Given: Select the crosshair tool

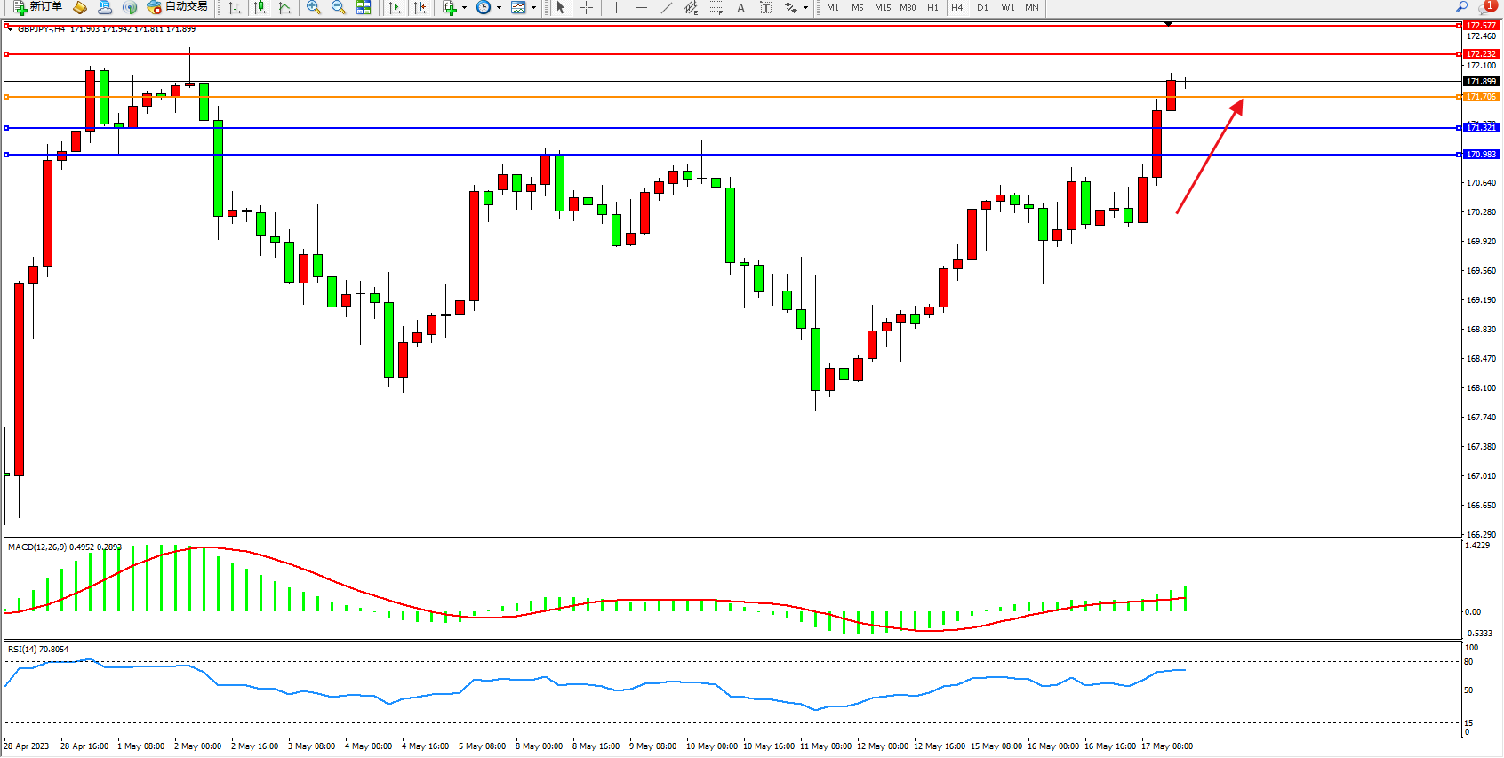Looking at the screenshot, I should point(586,7).
